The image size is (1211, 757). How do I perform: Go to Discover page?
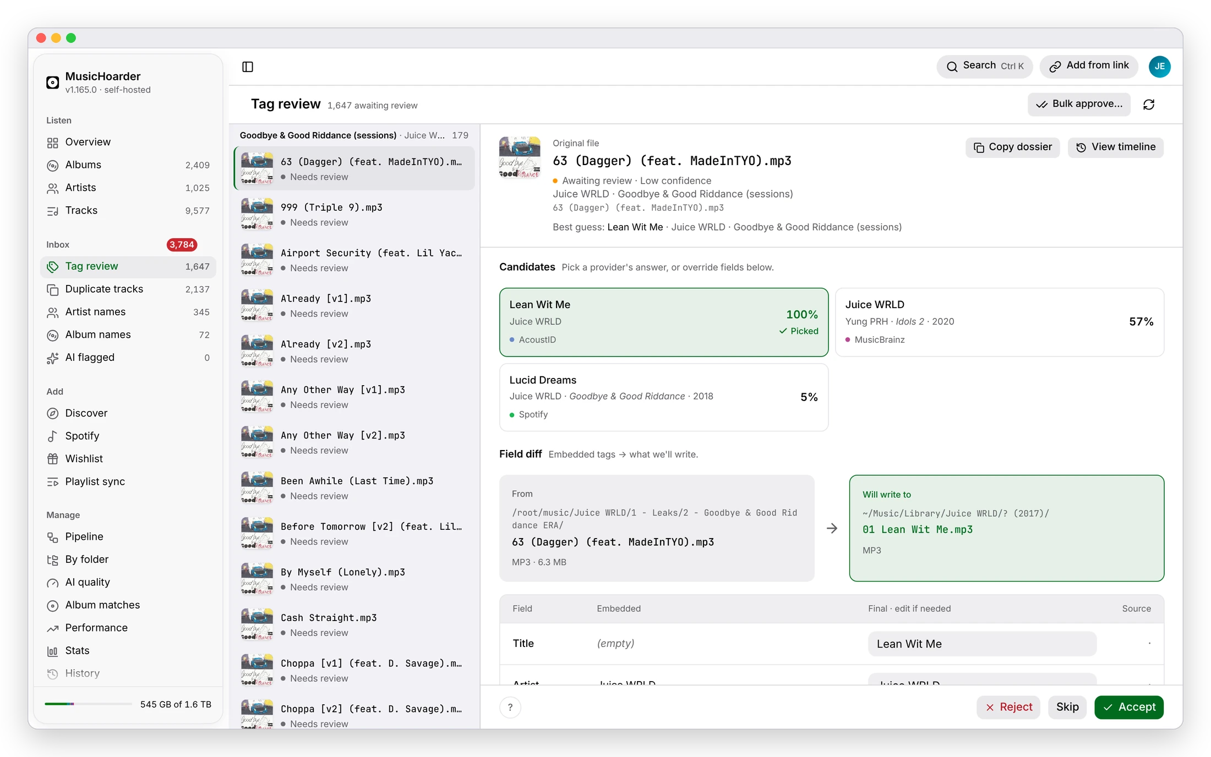pos(128,413)
